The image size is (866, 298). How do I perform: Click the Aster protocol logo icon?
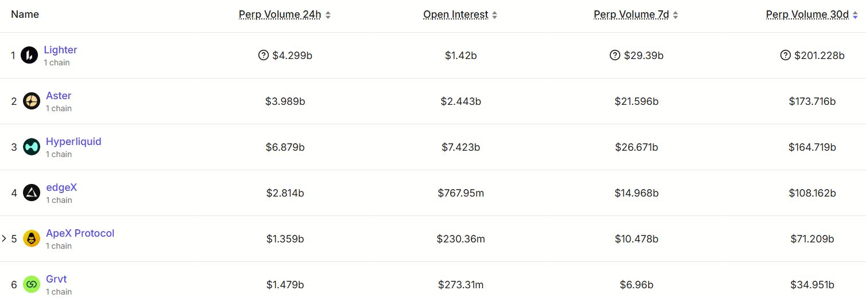pyautogui.click(x=32, y=101)
